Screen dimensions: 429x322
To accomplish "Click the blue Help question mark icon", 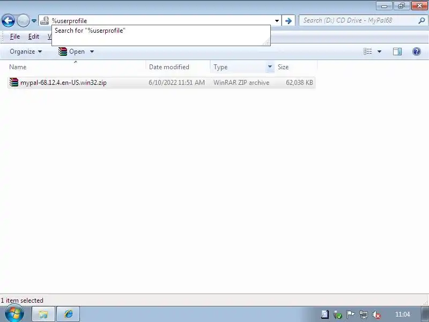I will (417, 52).
